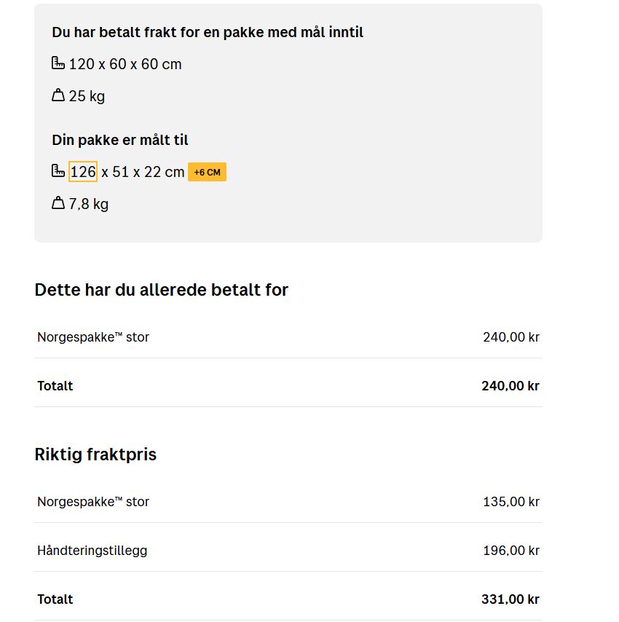Click the bold 240,00 kr total amount
This screenshot has height=622, width=619.
pyautogui.click(x=510, y=386)
